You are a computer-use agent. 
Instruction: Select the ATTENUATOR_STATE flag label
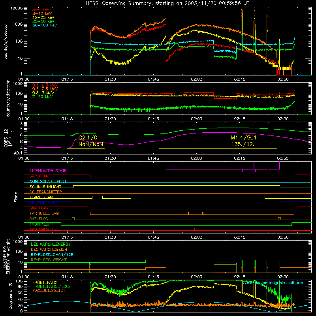click(x=48, y=171)
